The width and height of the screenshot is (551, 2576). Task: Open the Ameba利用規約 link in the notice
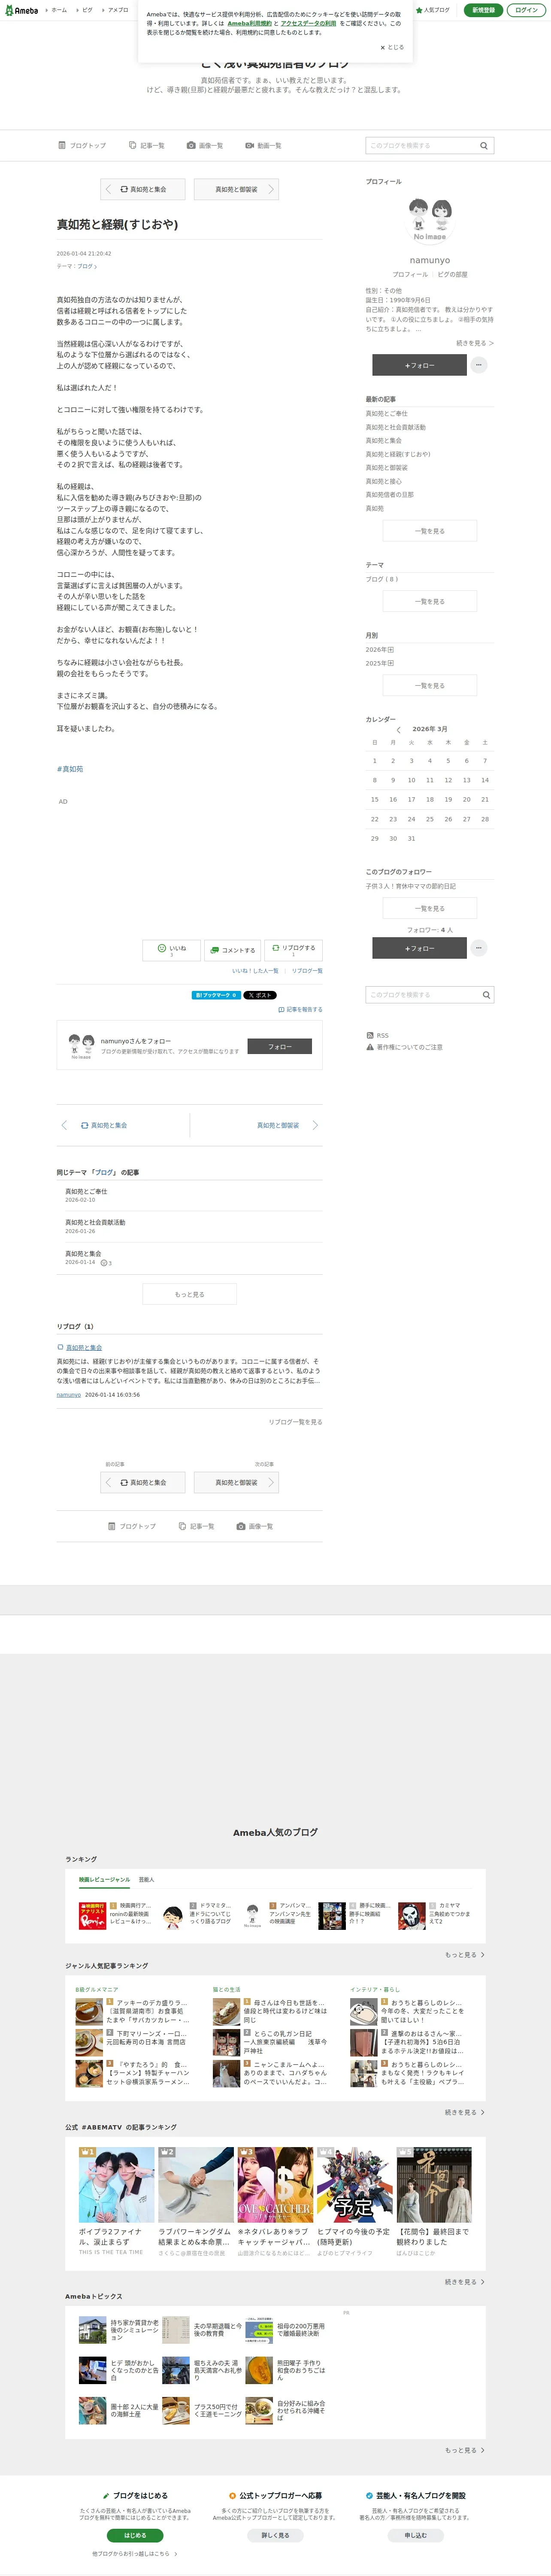(249, 23)
